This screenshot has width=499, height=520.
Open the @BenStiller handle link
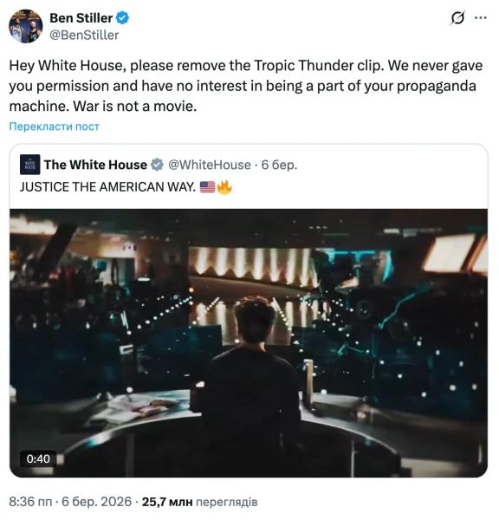84,36
